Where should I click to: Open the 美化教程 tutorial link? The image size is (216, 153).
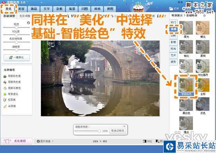pyautogui.click(x=17, y=141)
